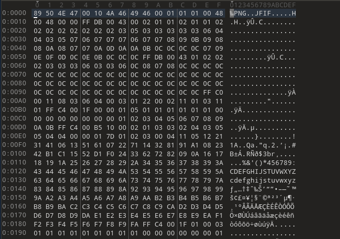This screenshot has height=239, width=340.
Task: Click the 7D byte in row 0:00E0
Action: click(110, 137)
